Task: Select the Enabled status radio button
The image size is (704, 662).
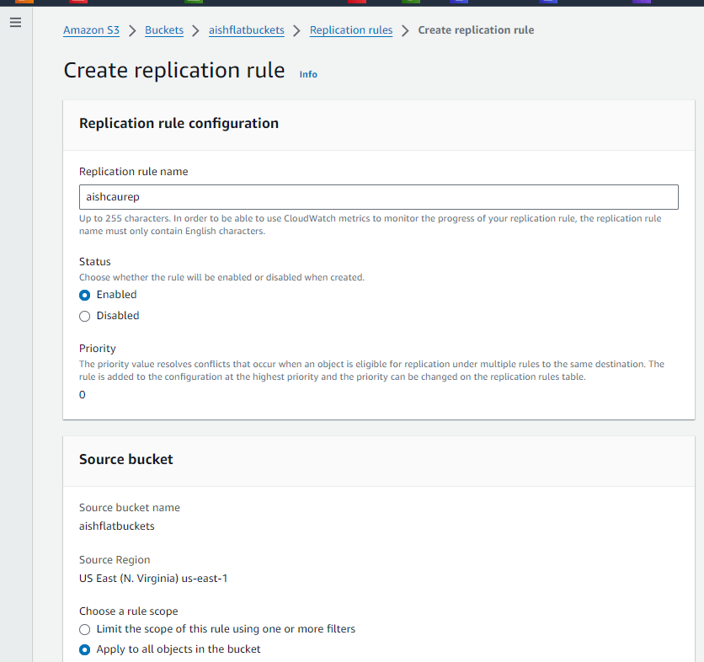Action: (x=84, y=295)
